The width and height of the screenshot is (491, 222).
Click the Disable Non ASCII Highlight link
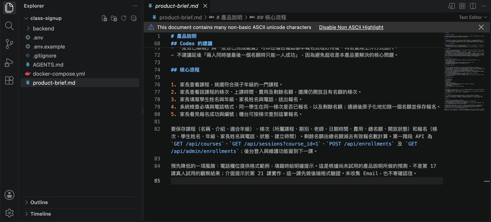351,27
